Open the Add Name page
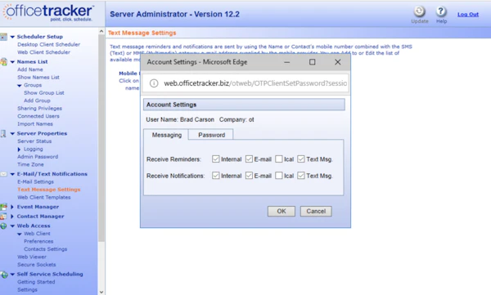Viewport: 491px width, 295px height. pyautogui.click(x=30, y=69)
